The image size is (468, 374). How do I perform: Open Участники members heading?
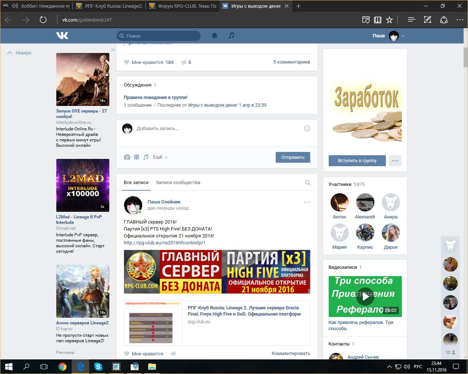pyautogui.click(x=340, y=184)
